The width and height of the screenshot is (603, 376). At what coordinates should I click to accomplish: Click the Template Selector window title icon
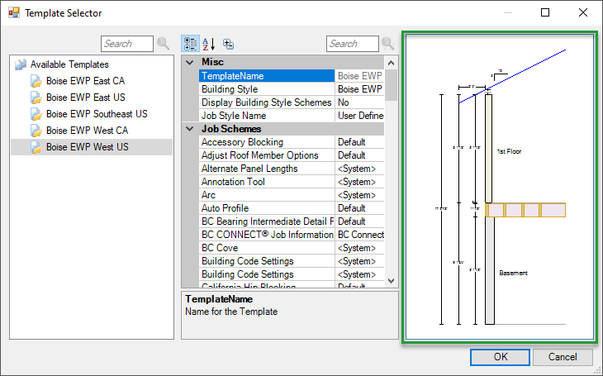pyautogui.click(x=14, y=12)
